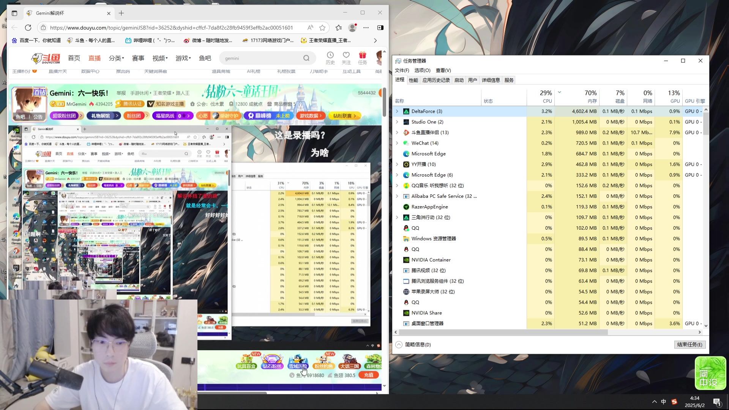Image resolution: width=729 pixels, height=410 pixels.
Task: Open 文件(F) menu in Task Manager
Action: [x=402, y=70]
